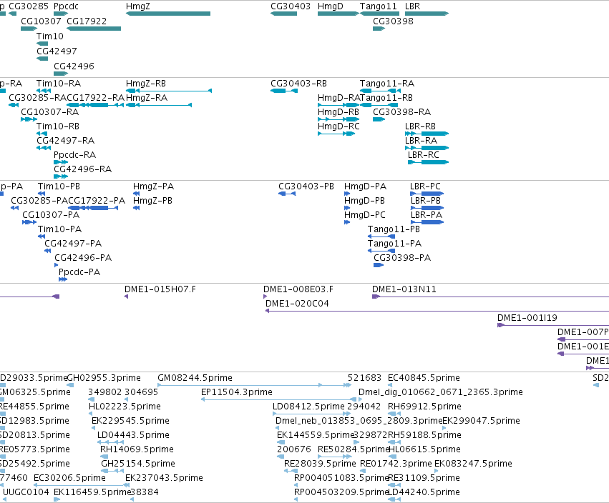The width and height of the screenshot is (609, 503).
Task: Select the DME1-013N11 BAC label
Action: click(x=404, y=289)
